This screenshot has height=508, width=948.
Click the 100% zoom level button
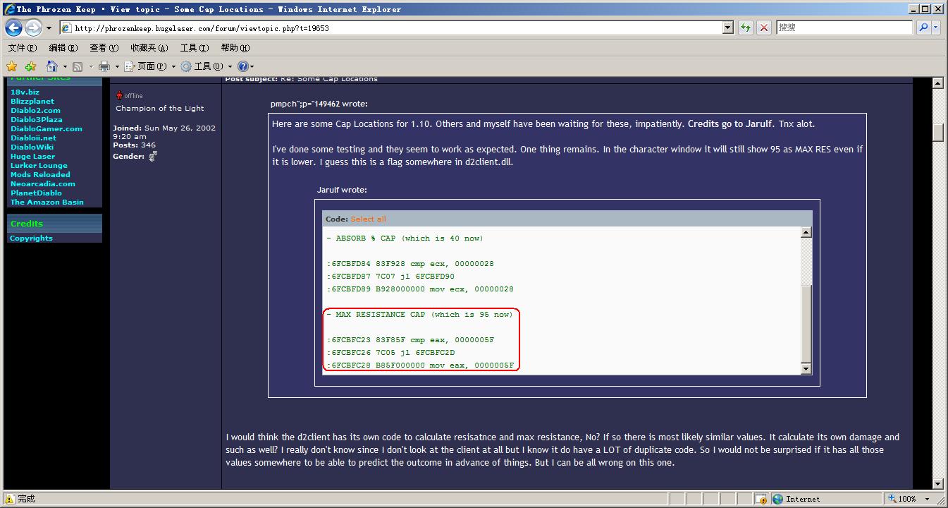(902, 499)
